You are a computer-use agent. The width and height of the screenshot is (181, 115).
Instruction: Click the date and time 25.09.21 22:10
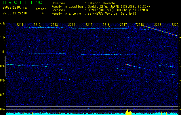(14, 13)
